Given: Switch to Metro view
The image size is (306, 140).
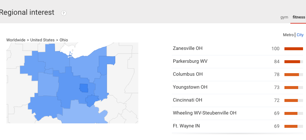Looking at the screenshot, I should [x=288, y=35].
